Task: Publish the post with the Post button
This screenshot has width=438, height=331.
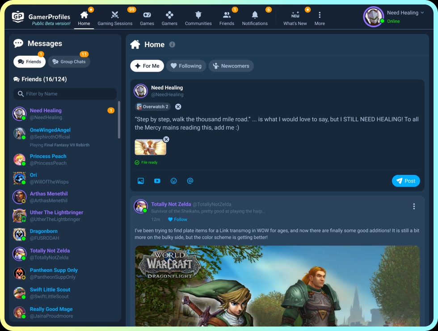Action: (x=406, y=181)
